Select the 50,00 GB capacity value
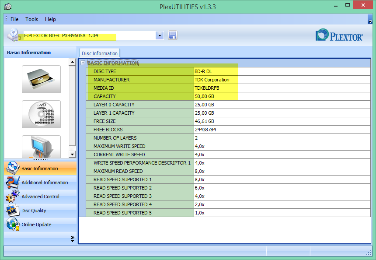This screenshot has width=376, height=260. (x=282, y=96)
